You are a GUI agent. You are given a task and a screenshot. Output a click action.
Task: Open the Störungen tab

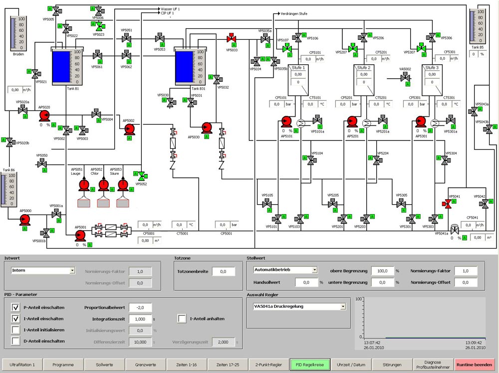tap(391, 365)
